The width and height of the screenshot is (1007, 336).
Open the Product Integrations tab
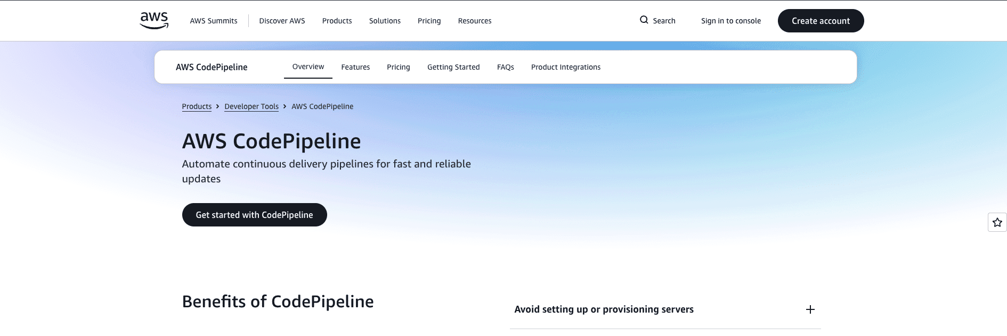coord(566,67)
